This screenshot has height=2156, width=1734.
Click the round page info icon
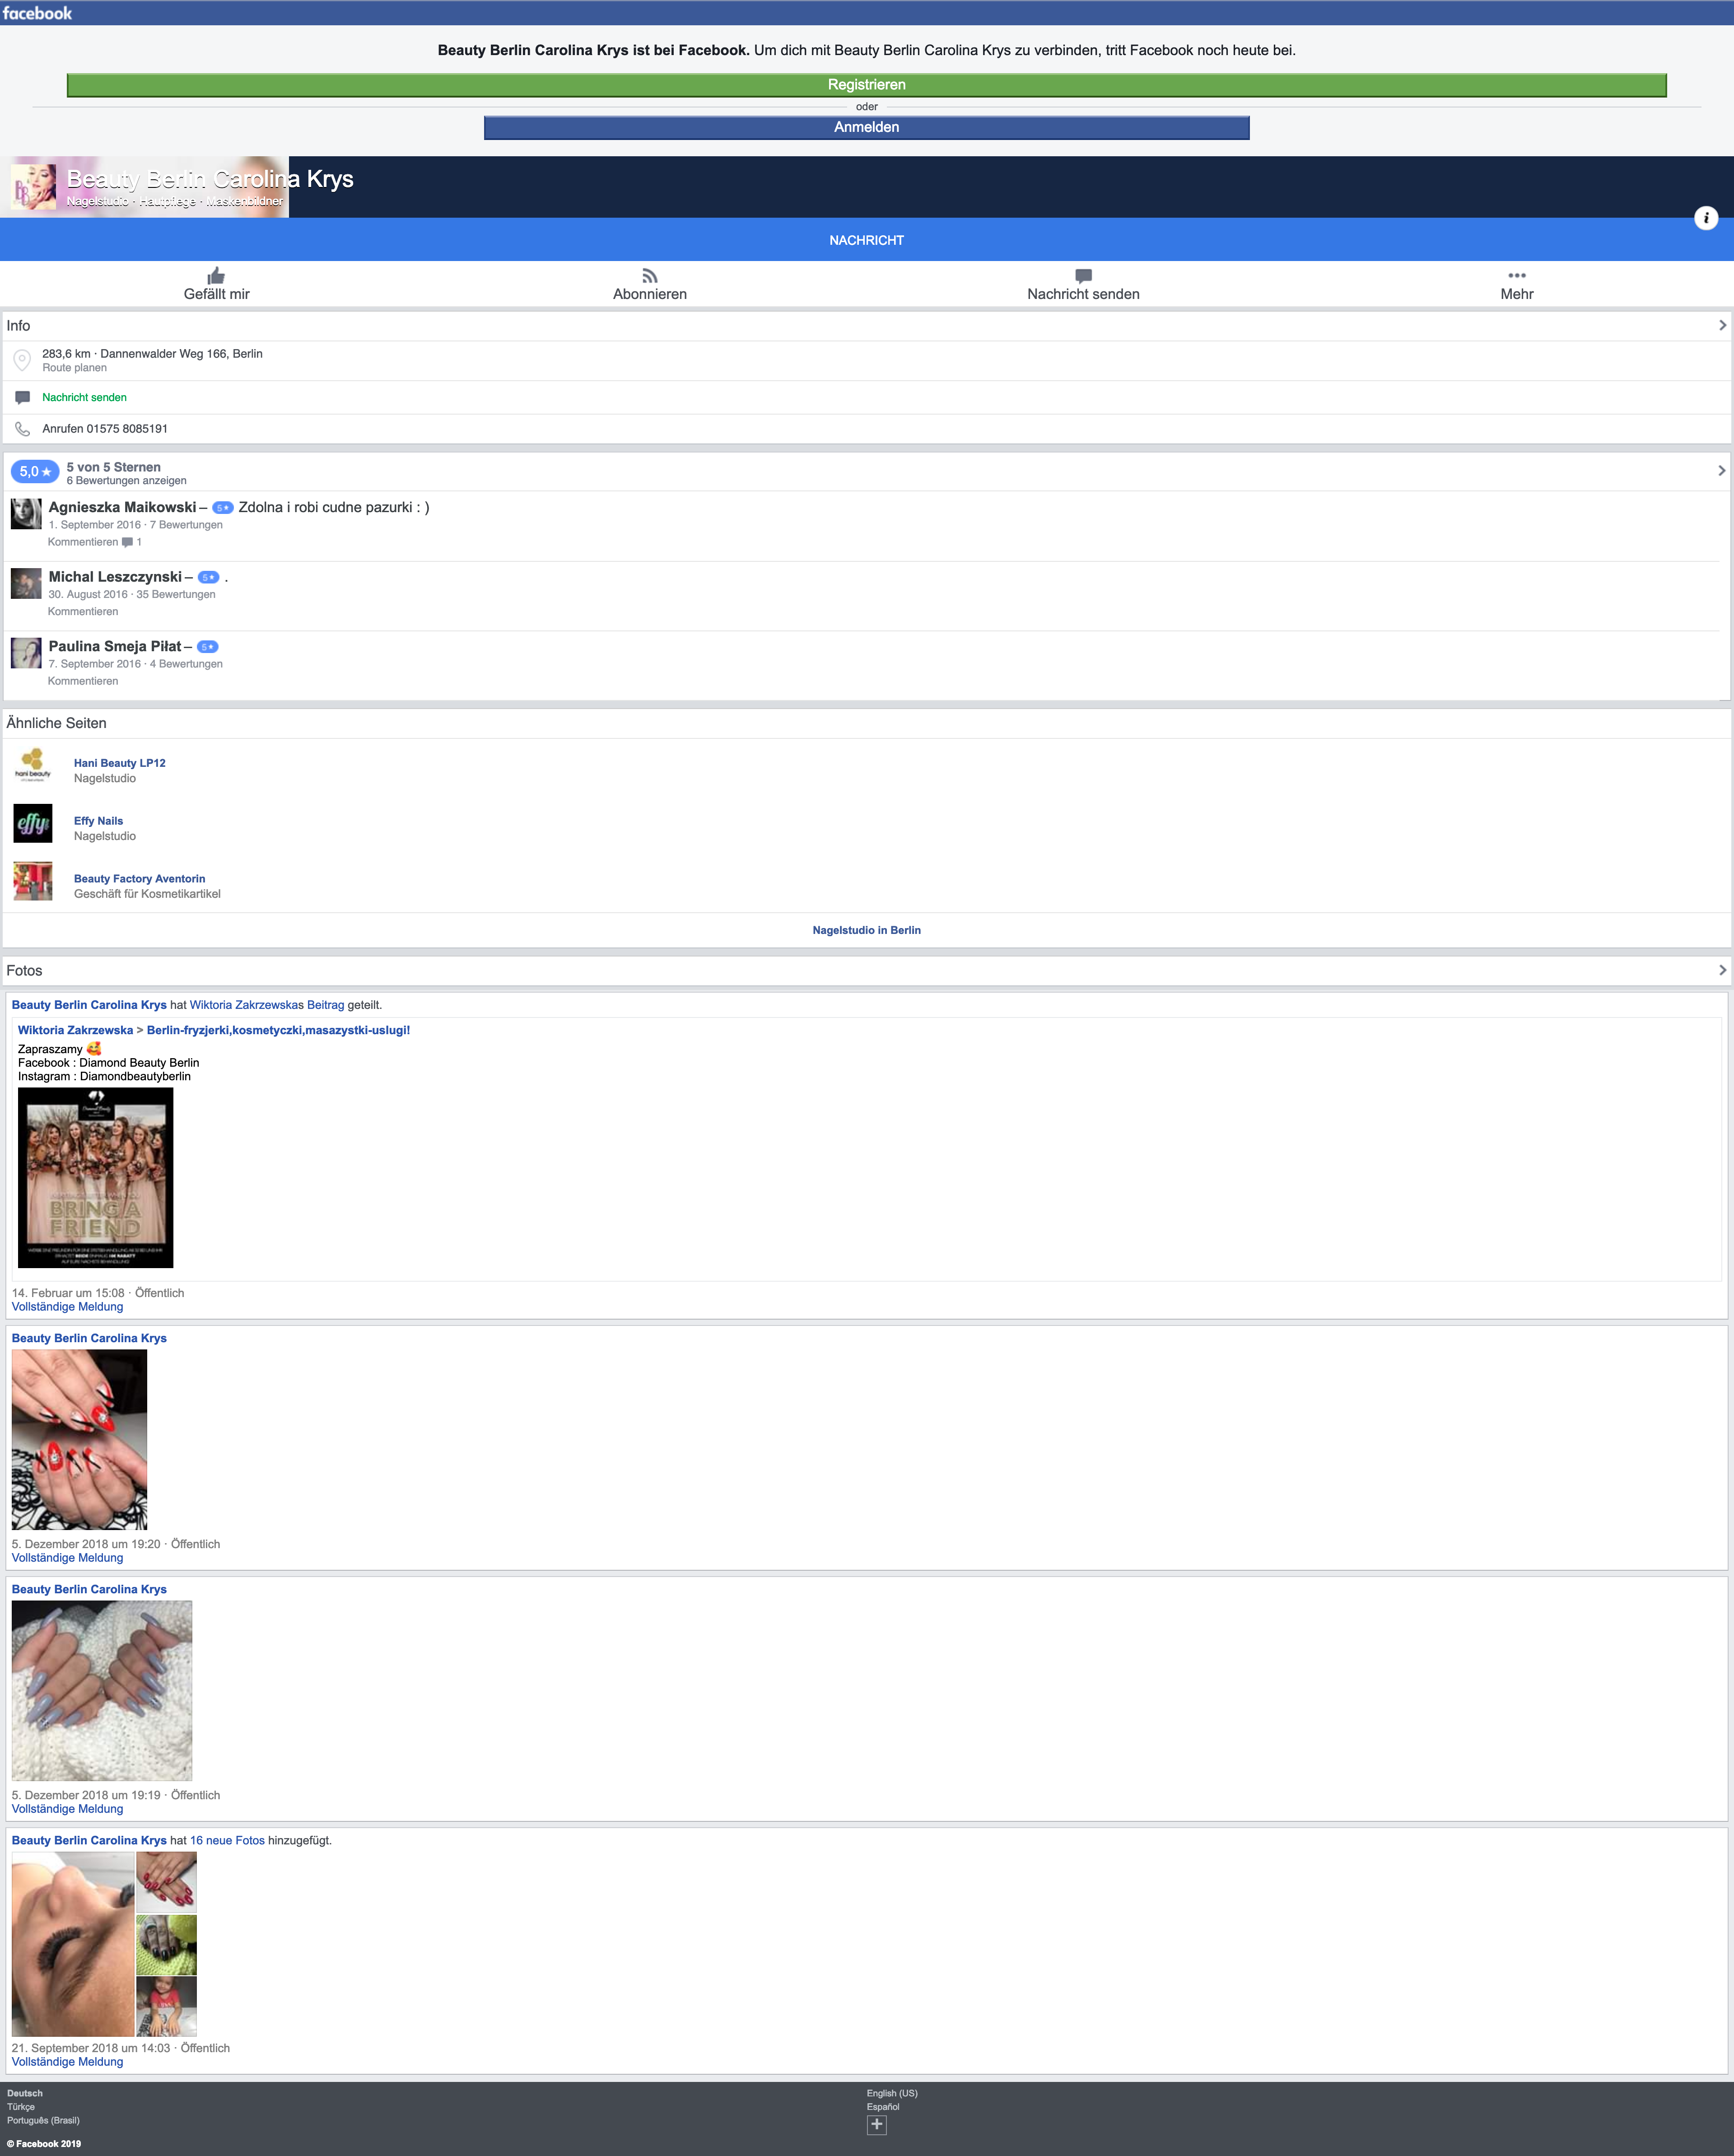(x=1706, y=218)
